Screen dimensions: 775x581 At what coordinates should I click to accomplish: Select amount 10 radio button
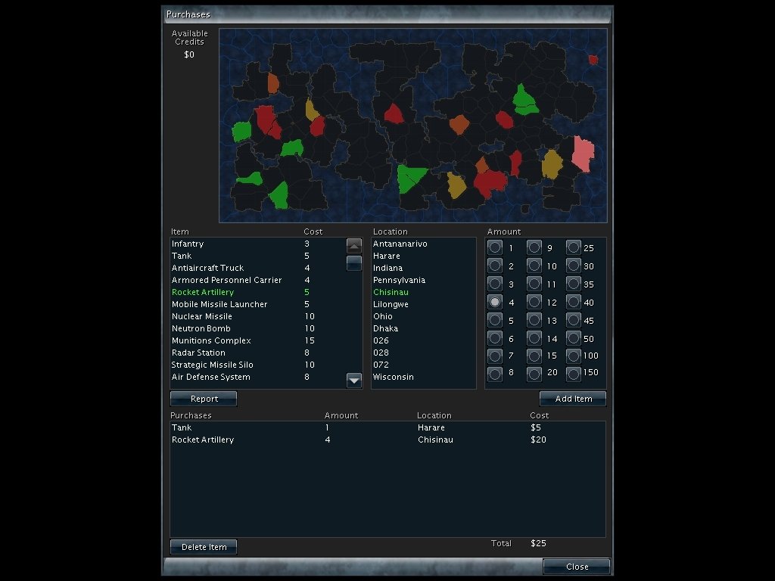pos(534,266)
